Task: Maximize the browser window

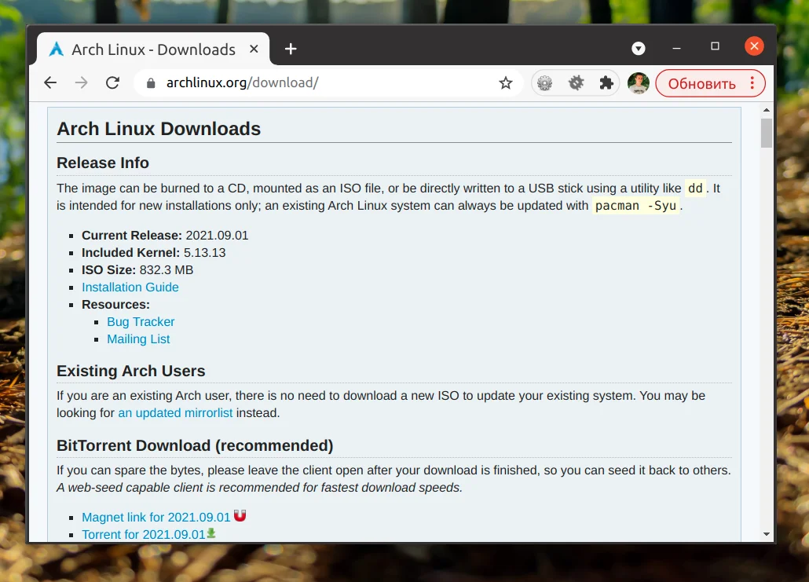Action: 715,46
